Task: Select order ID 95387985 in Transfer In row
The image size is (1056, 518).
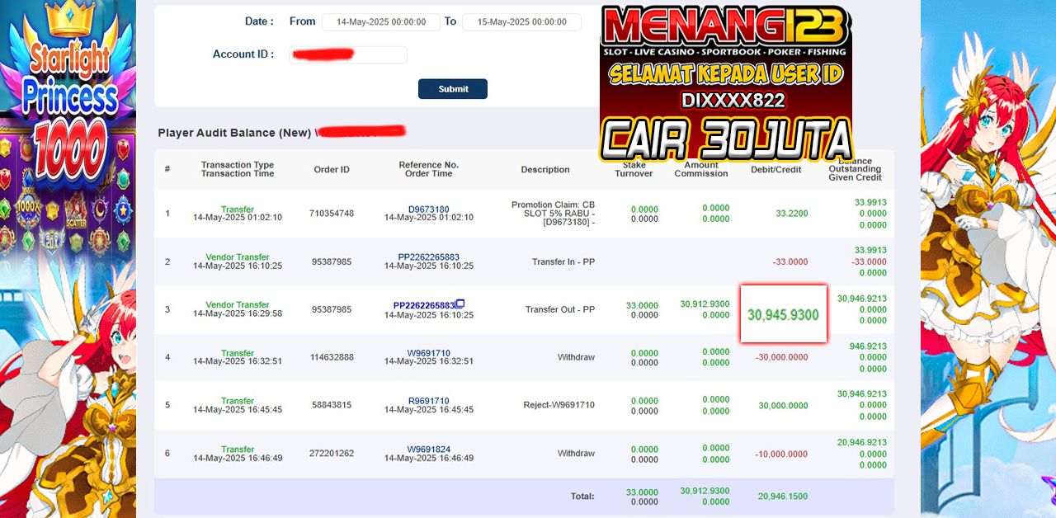Action: tap(332, 261)
